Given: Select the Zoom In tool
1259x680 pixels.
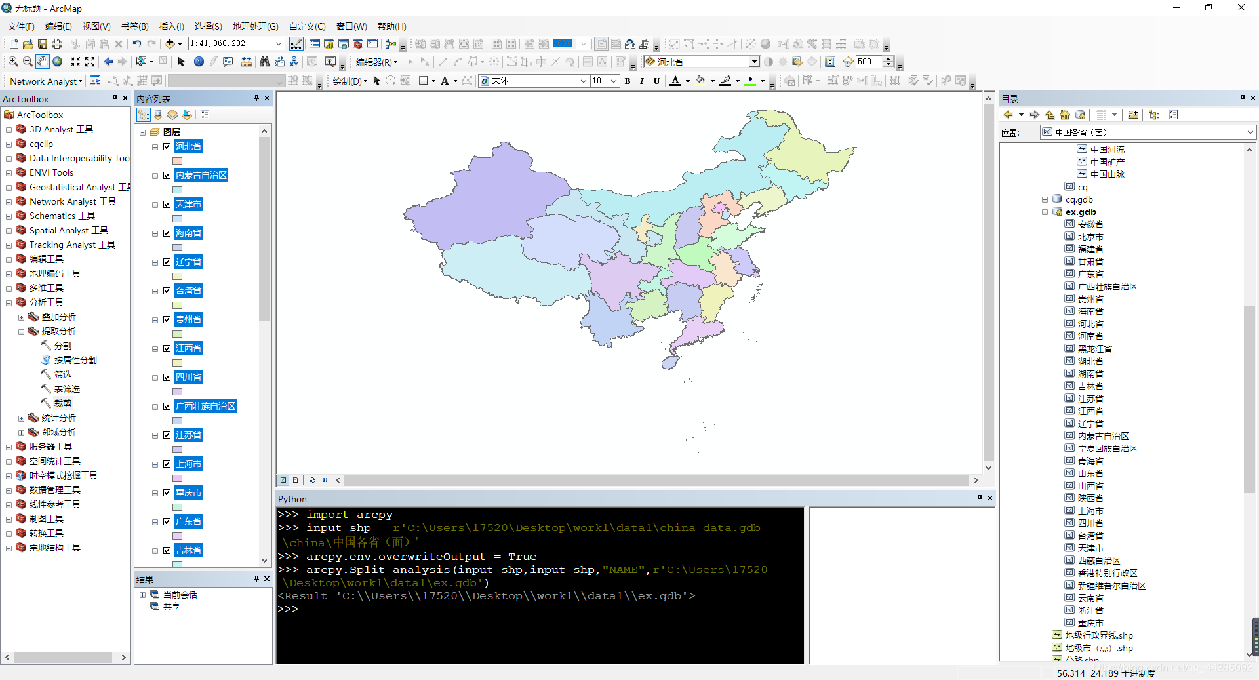Looking at the screenshot, I should tap(13, 62).
